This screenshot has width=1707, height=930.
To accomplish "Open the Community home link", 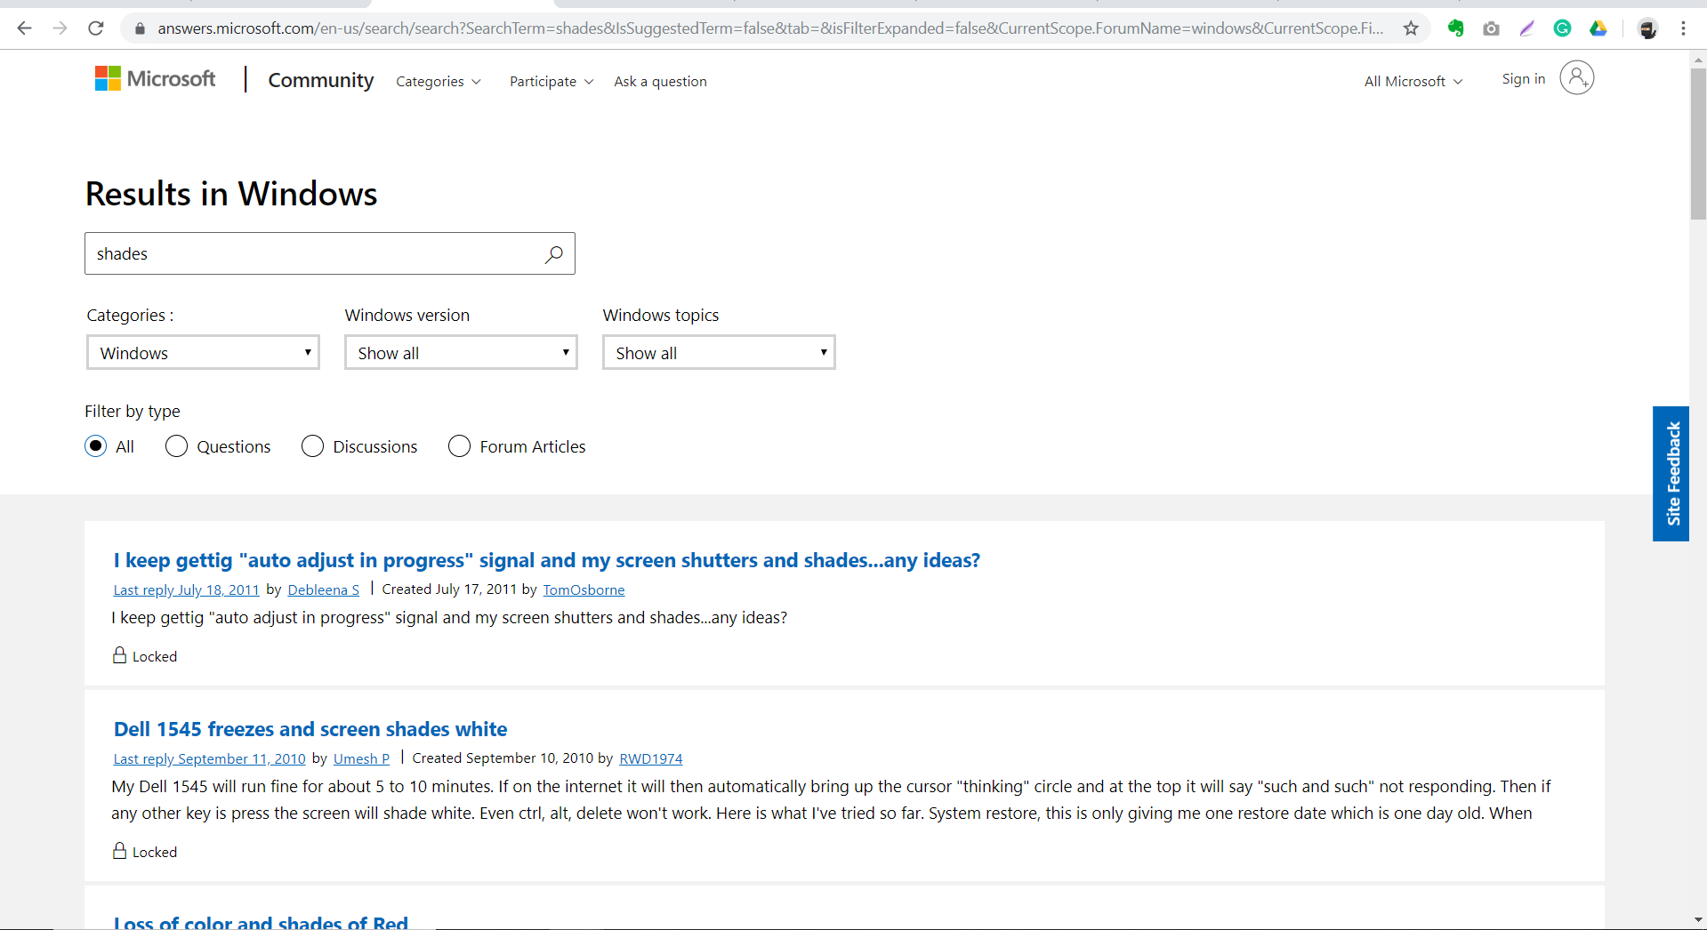I will [x=321, y=80].
